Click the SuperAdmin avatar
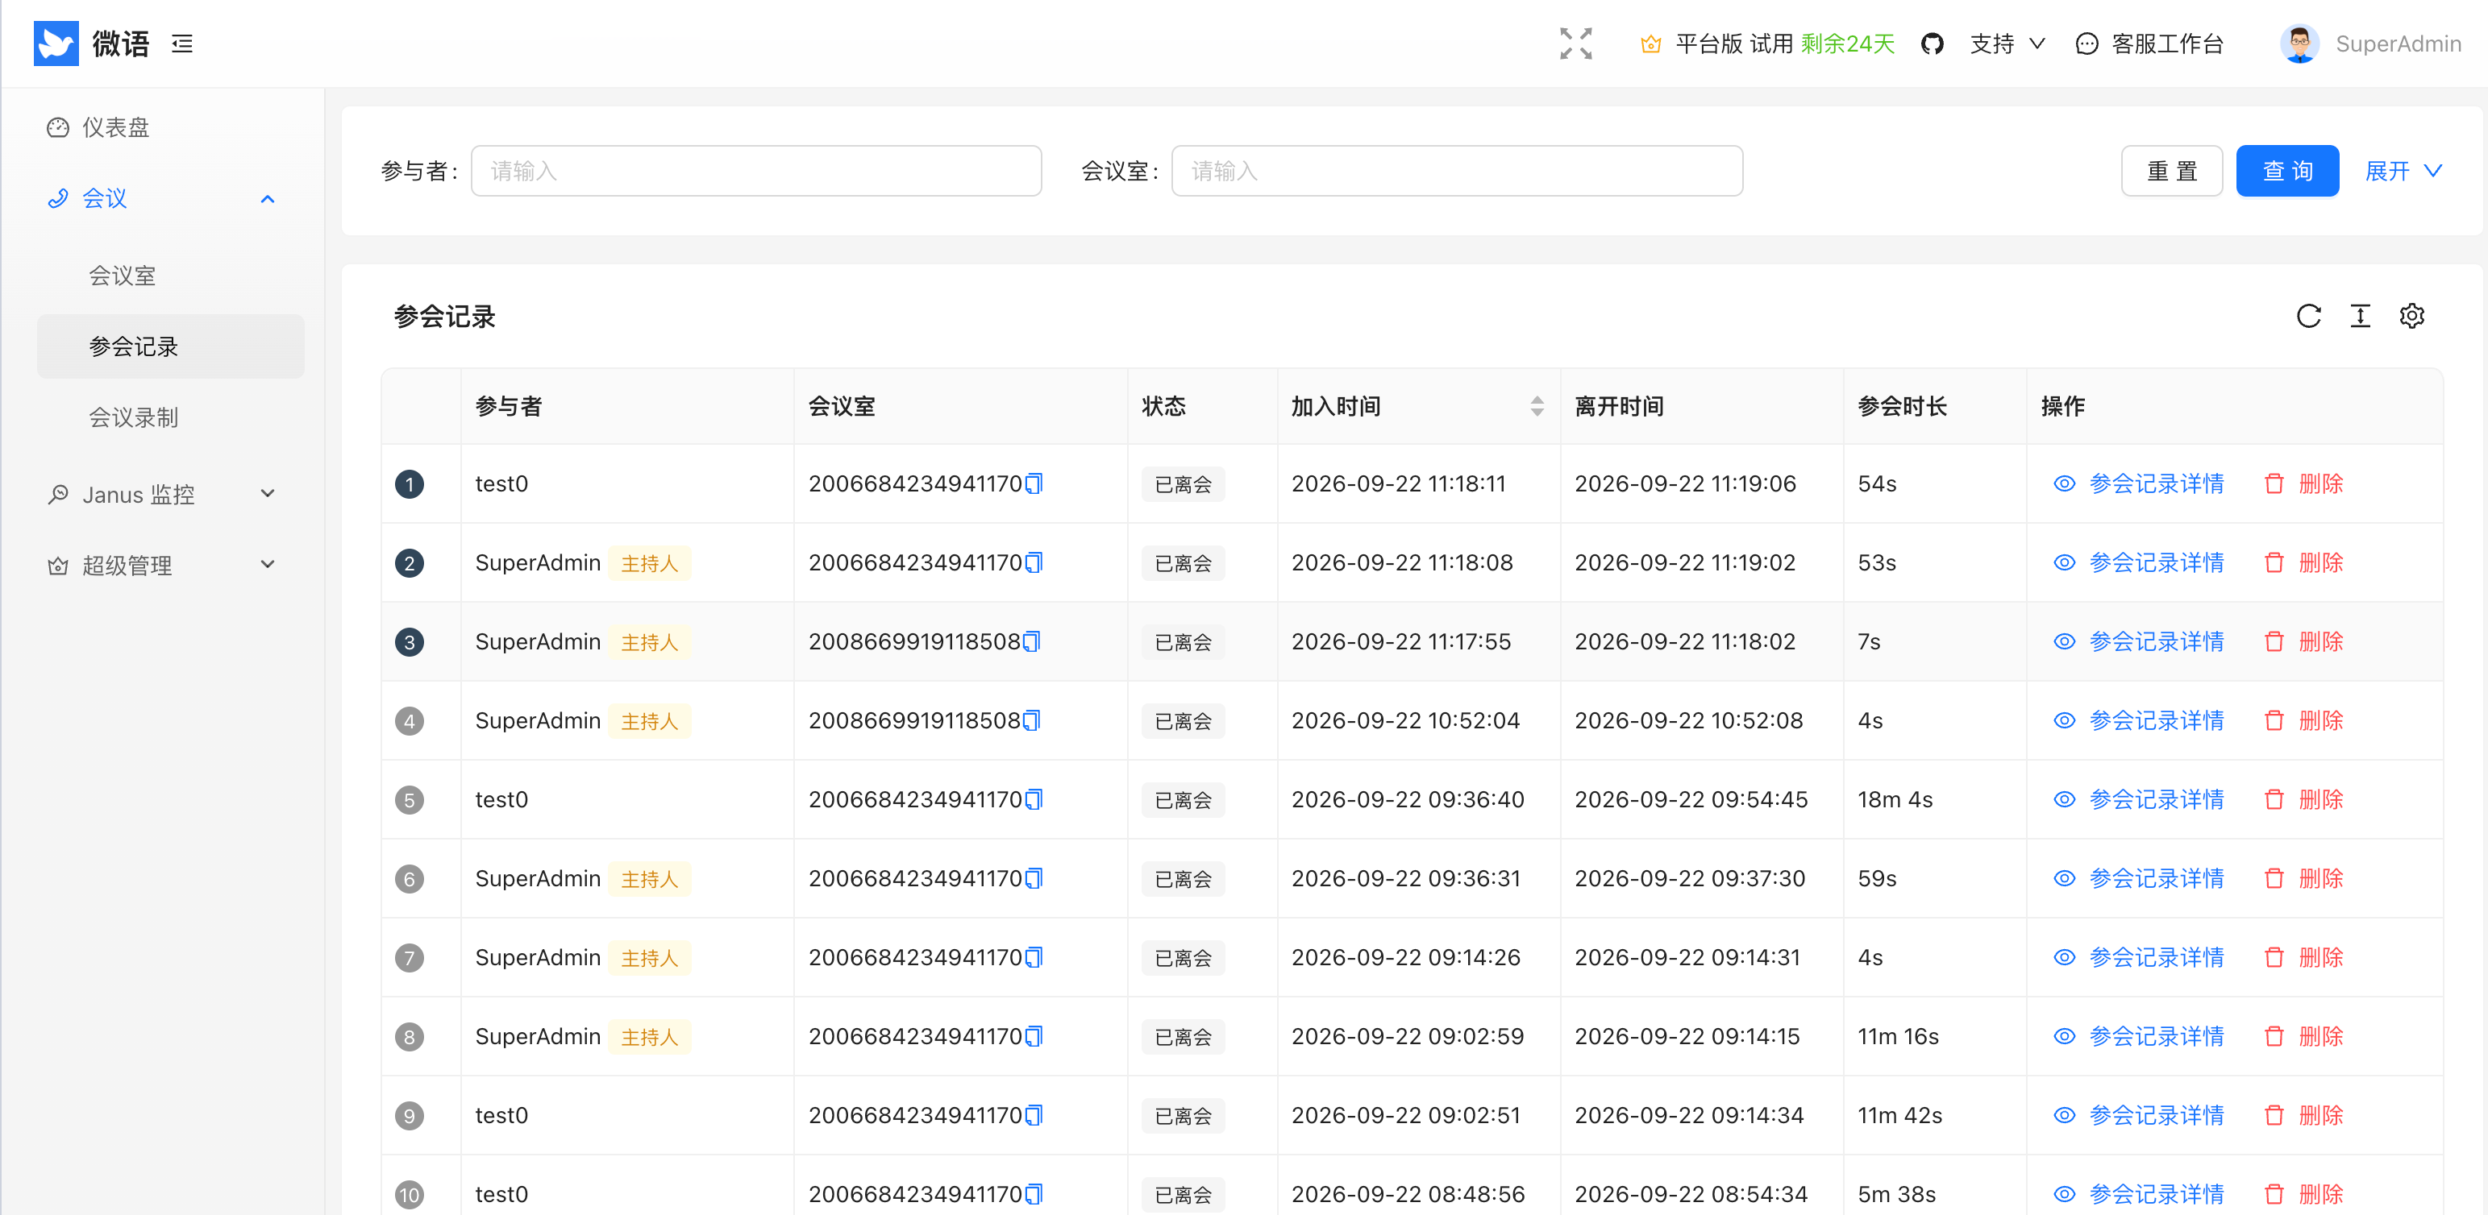2488x1215 pixels. pos(2299,44)
